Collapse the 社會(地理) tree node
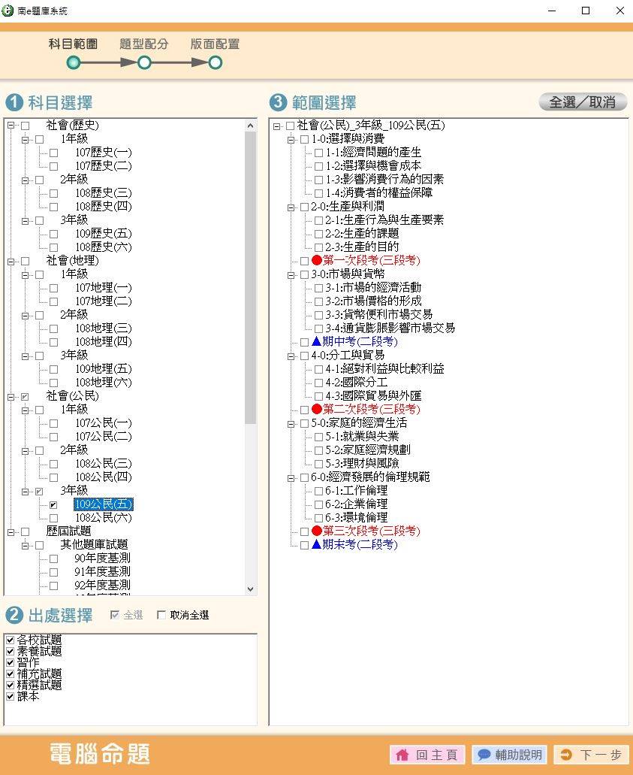The image size is (633, 775). 11,261
